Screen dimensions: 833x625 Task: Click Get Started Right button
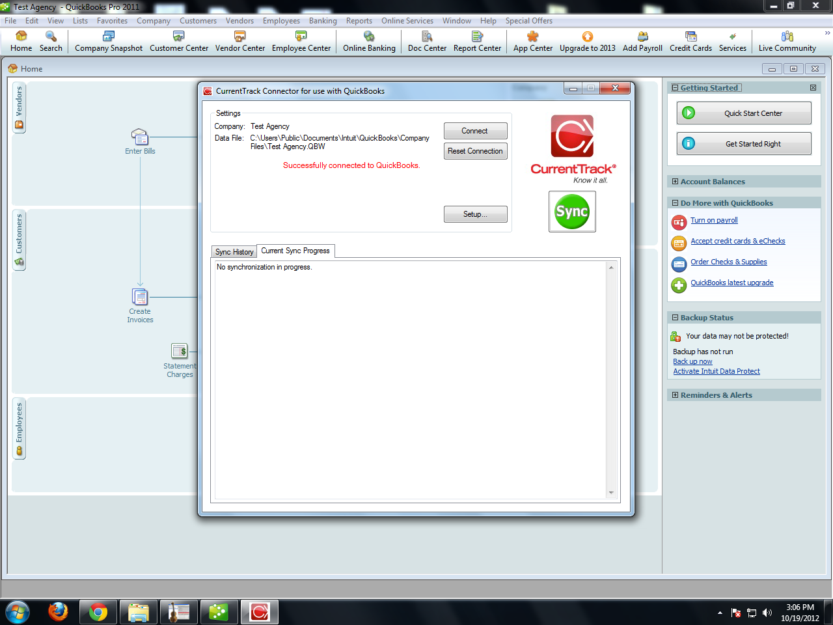click(744, 144)
